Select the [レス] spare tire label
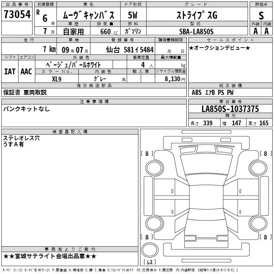The width and height of the screenshot is (274, 274). pos(150,262)
